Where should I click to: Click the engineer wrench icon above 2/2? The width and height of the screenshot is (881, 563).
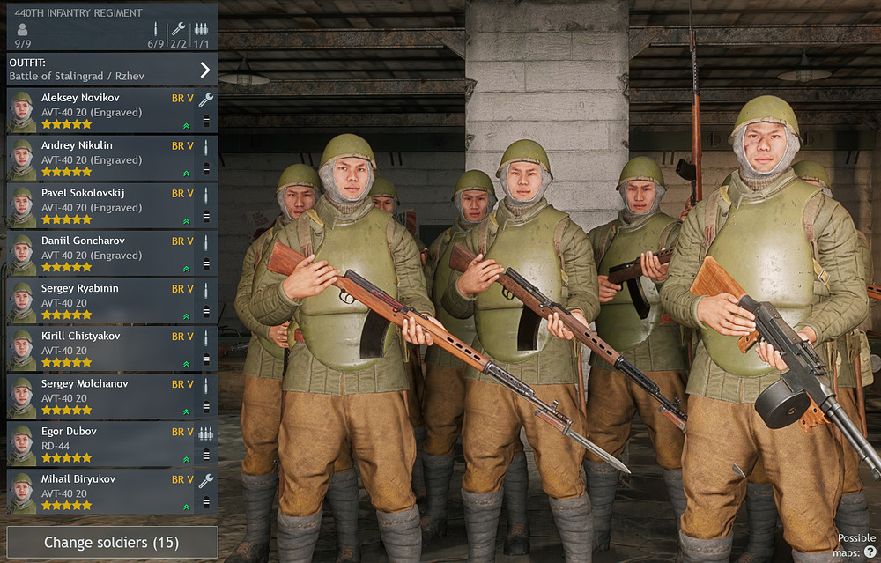(x=178, y=28)
